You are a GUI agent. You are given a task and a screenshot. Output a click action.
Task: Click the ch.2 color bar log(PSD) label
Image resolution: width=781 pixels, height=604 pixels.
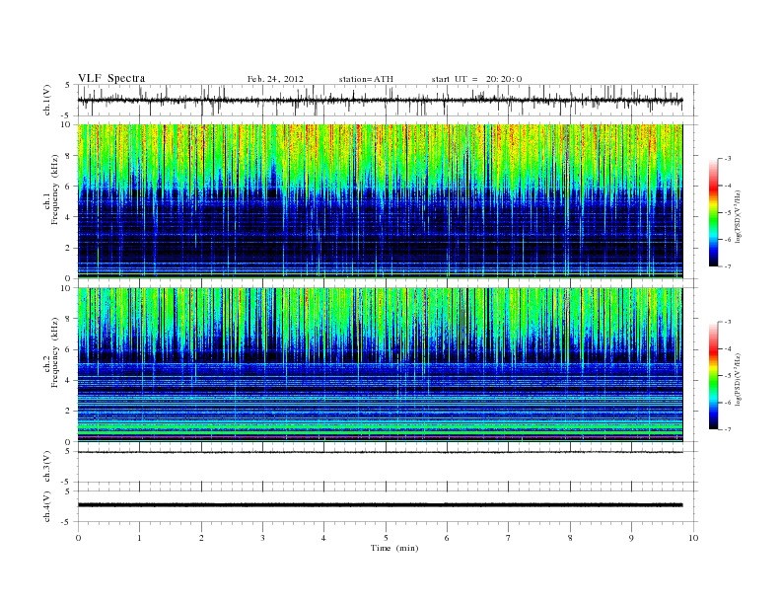(x=739, y=379)
